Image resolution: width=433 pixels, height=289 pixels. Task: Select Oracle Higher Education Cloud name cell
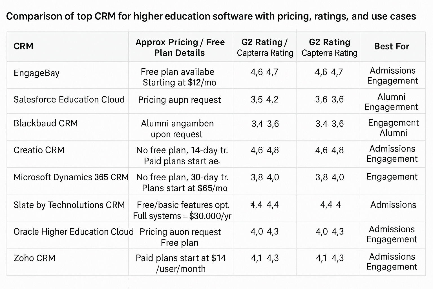(x=74, y=232)
